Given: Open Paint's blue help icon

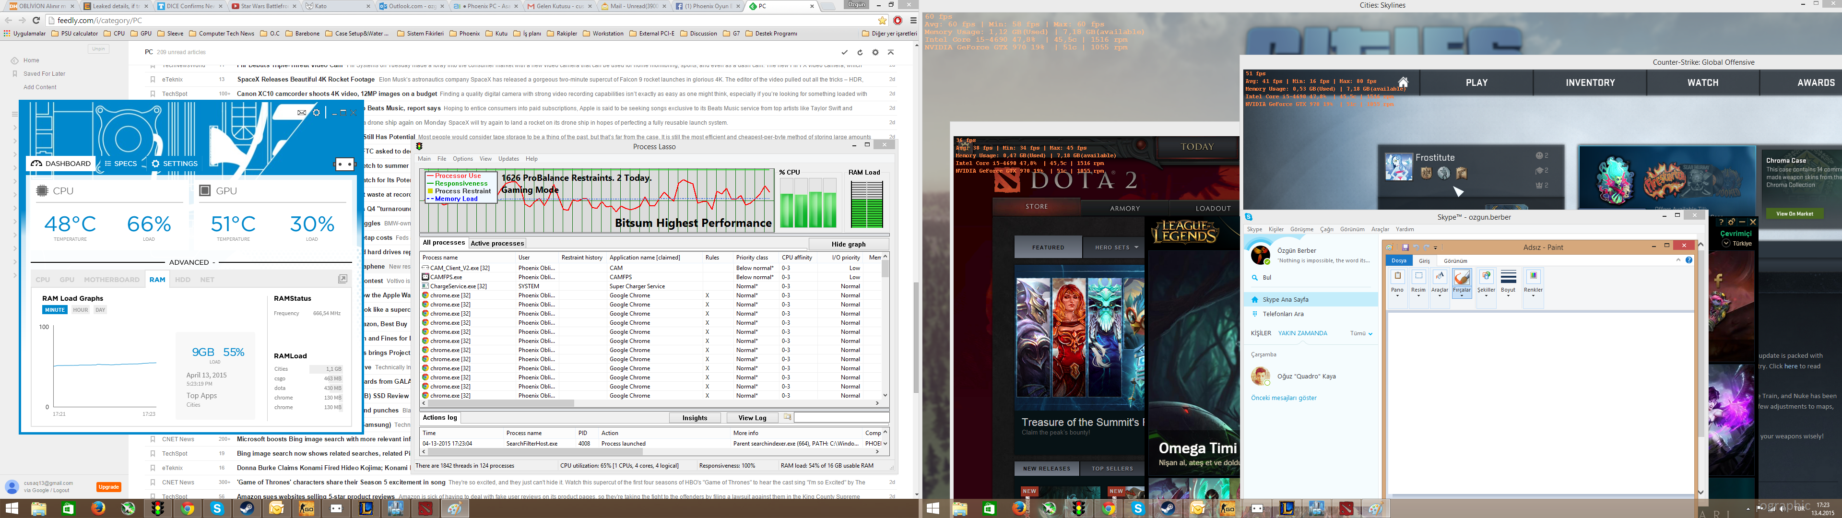Looking at the screenshot, I should (x=1689, y=260).
